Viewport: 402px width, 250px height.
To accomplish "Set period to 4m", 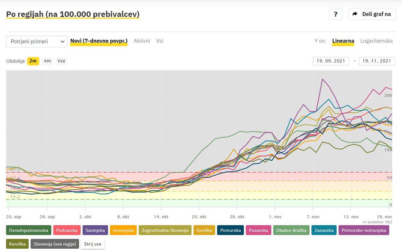I will coord(47,61).
